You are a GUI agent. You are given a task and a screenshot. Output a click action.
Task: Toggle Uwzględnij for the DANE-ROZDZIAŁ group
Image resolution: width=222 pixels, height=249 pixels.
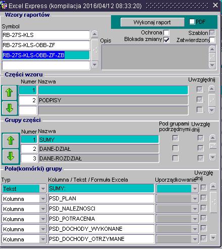201,158
